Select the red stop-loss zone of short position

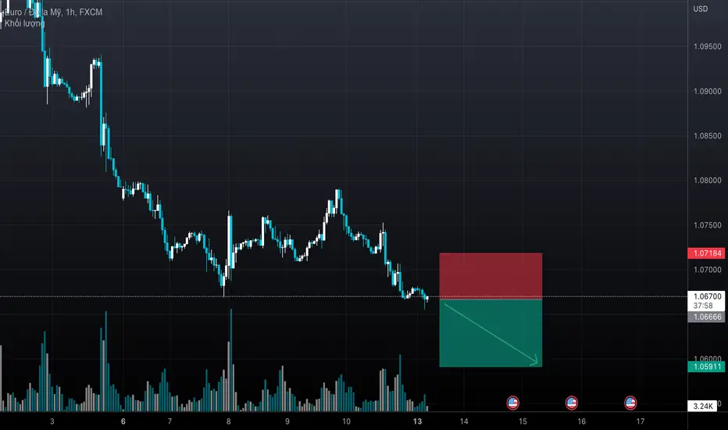click(491, 276)
